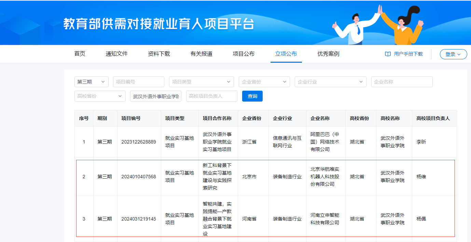Click the 项目编号 input field
The width and height of the screenshot is (471, 242).
point(139,82)
